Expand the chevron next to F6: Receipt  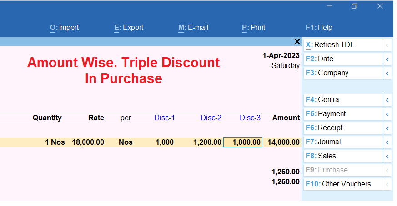coord(387,128)
